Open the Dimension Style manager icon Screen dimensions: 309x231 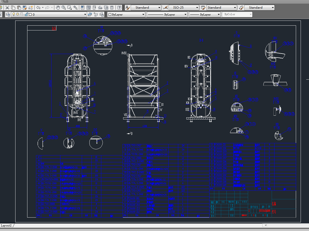tap(165, 8)
